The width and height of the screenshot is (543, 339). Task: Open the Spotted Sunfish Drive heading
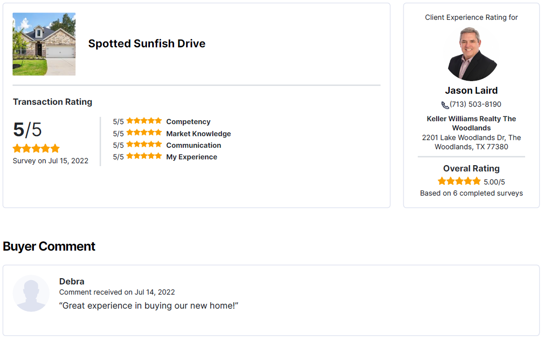pos(147,43)
